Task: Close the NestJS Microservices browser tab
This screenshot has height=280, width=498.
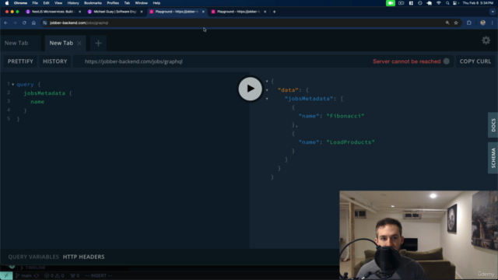Action: click(x=79, y=12)
